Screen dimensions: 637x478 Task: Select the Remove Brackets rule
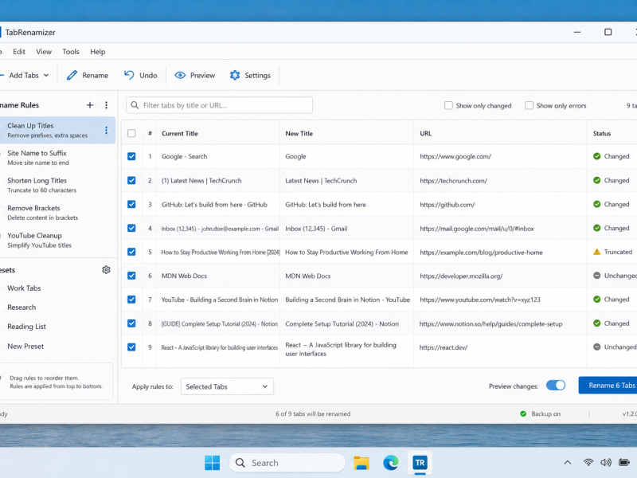[x=57, y=213]
